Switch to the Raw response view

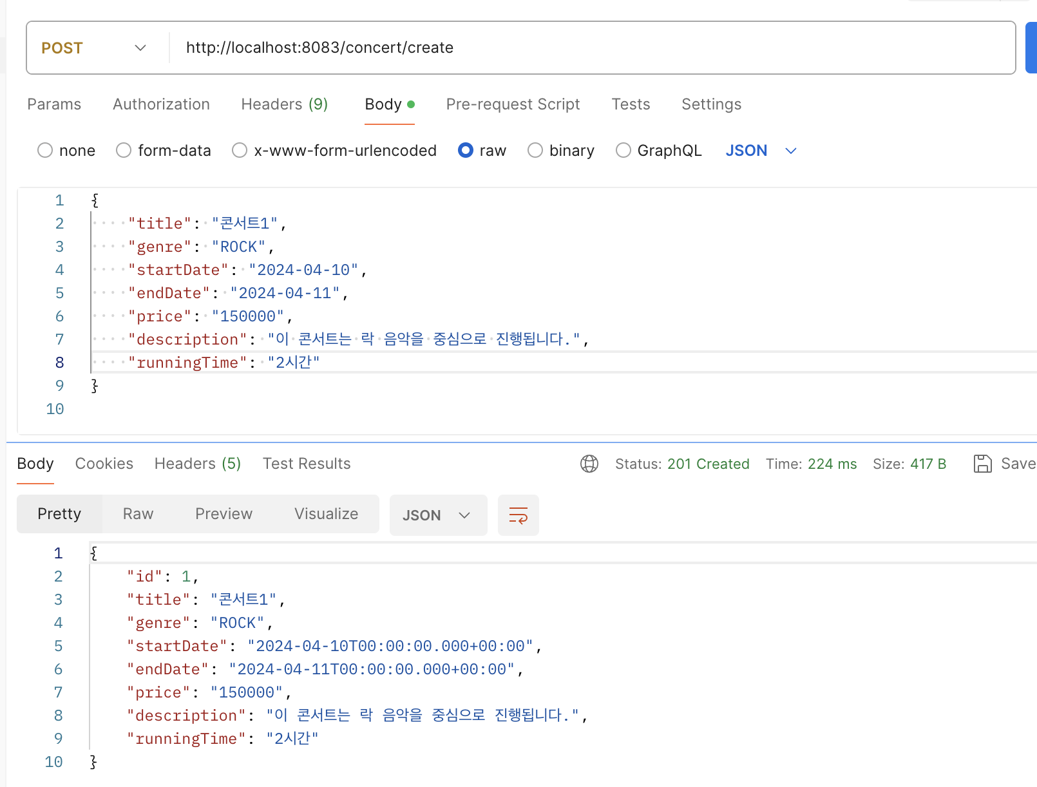pos(138,514)
